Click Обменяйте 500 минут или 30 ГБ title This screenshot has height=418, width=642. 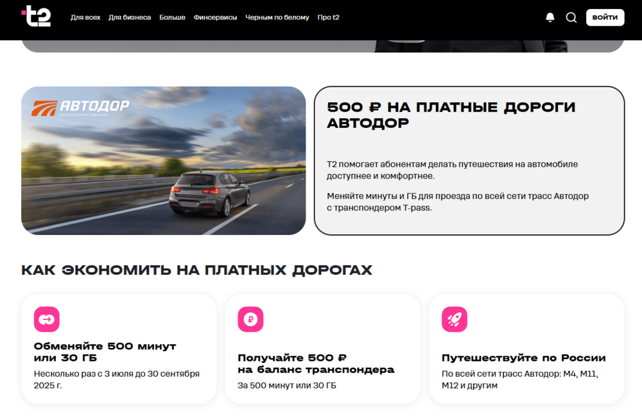coord(105,352)
